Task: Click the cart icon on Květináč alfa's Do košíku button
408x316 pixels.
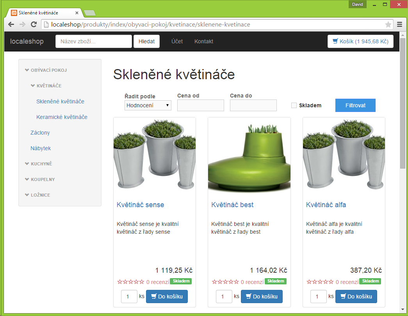Action: click(x=344, y=296)
